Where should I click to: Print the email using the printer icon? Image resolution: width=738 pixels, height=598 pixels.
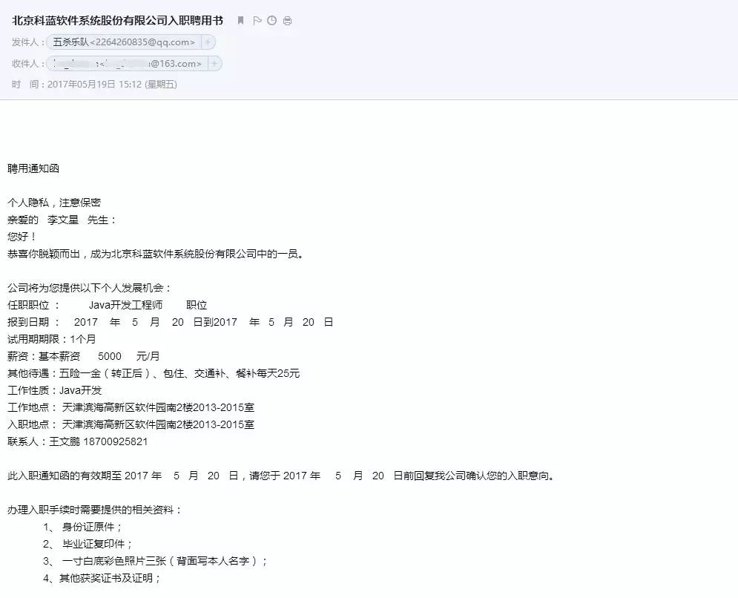(287, 21)
